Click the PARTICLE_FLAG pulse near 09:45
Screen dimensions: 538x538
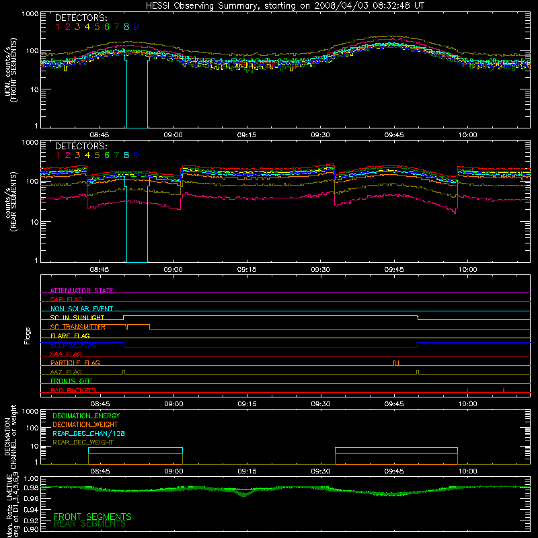396,362
